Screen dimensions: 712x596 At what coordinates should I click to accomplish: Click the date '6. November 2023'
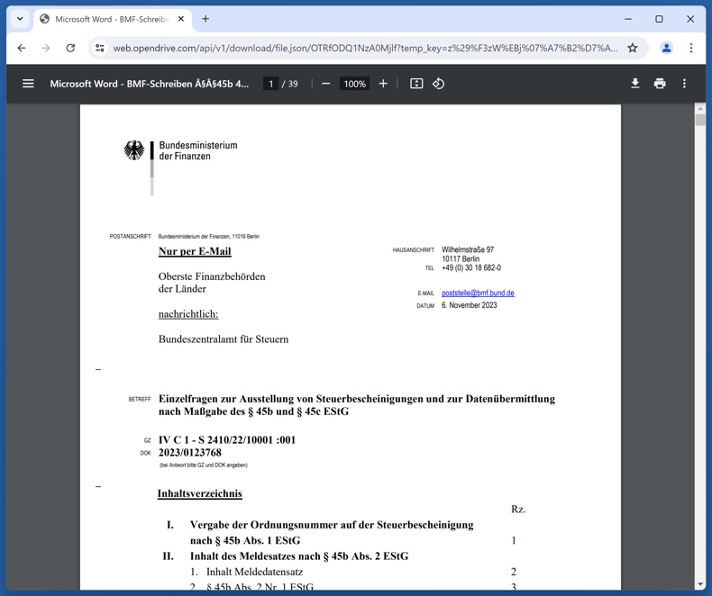point(469,305)
